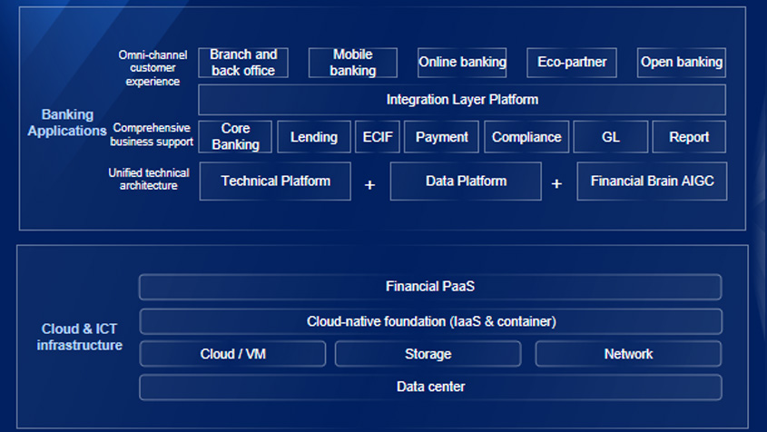Select the Core Banking module
This screenshot has height=432, width=767.
[x=235, y=137]
